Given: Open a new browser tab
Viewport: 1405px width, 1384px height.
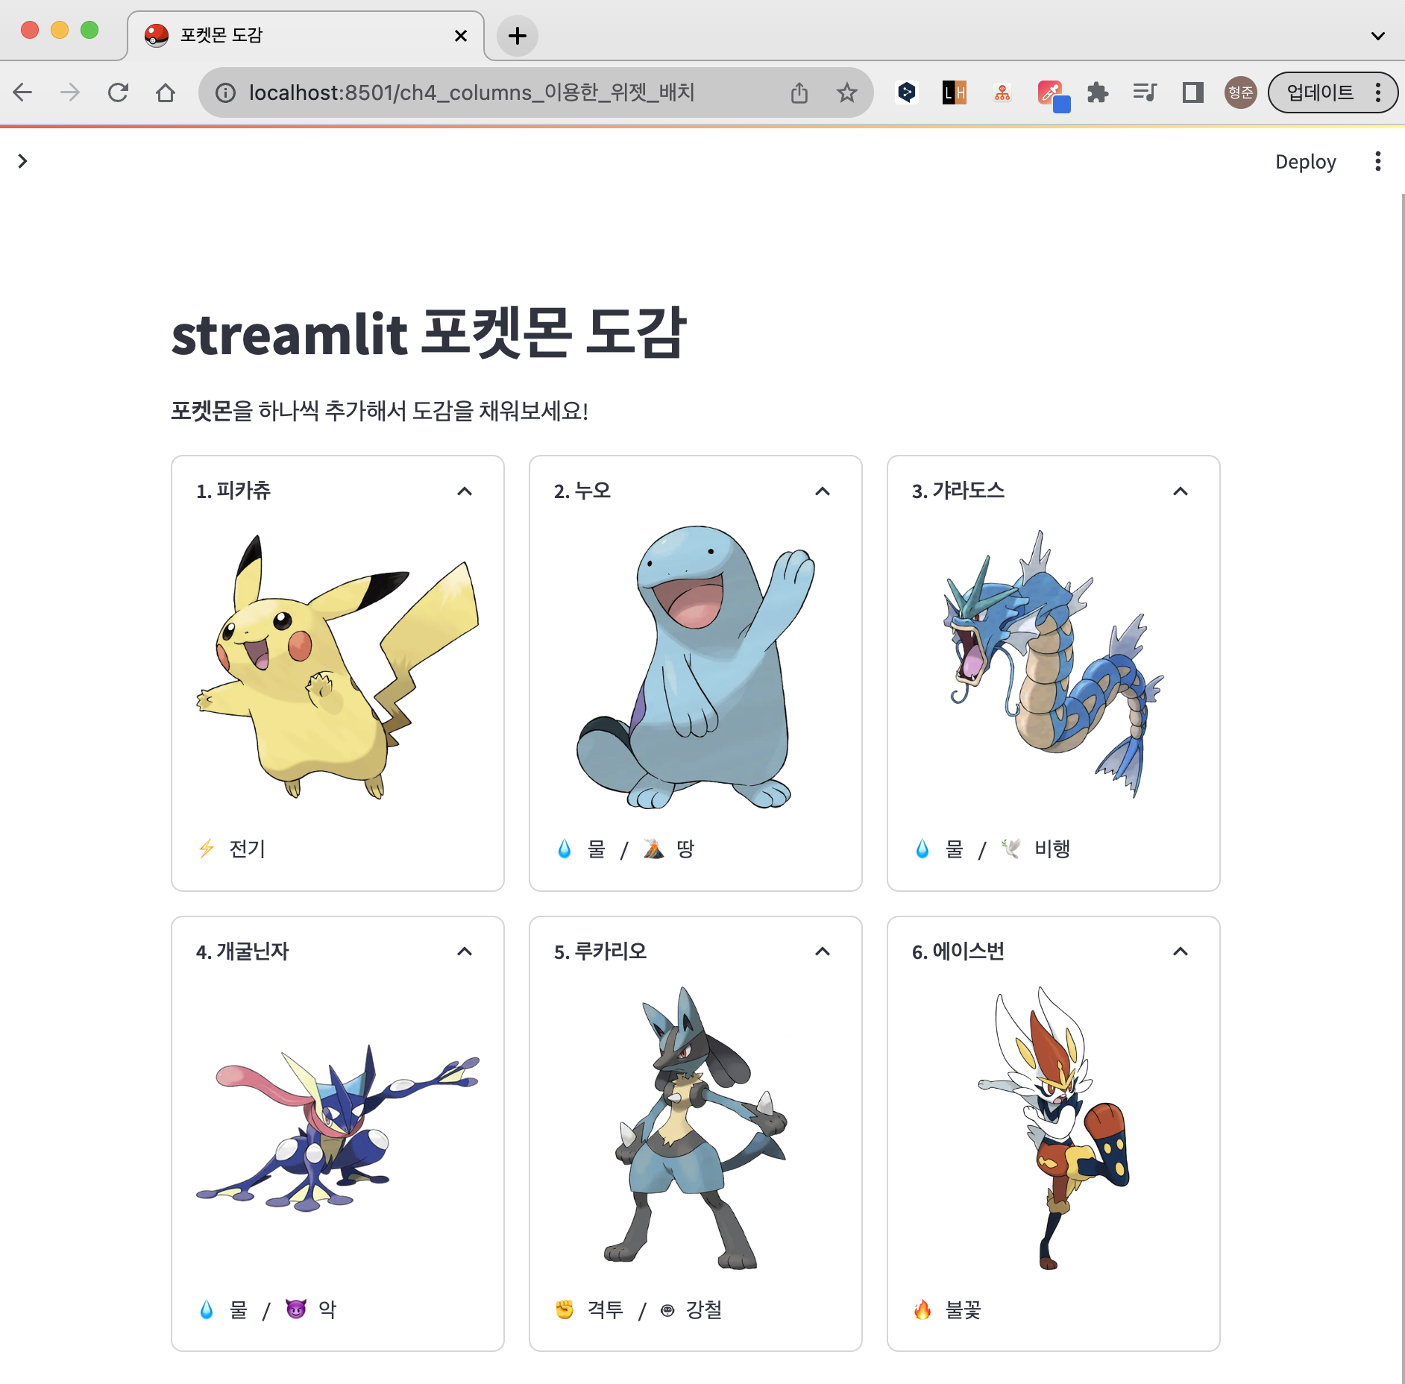Looking at the screenshot, I should point(517,35).
